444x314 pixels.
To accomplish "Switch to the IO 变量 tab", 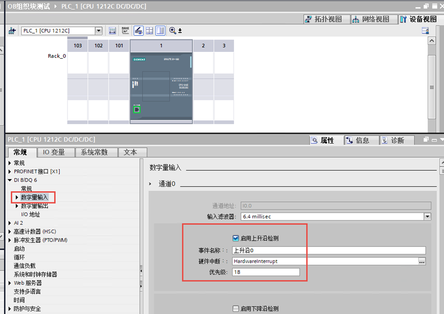I will point(54,152).
